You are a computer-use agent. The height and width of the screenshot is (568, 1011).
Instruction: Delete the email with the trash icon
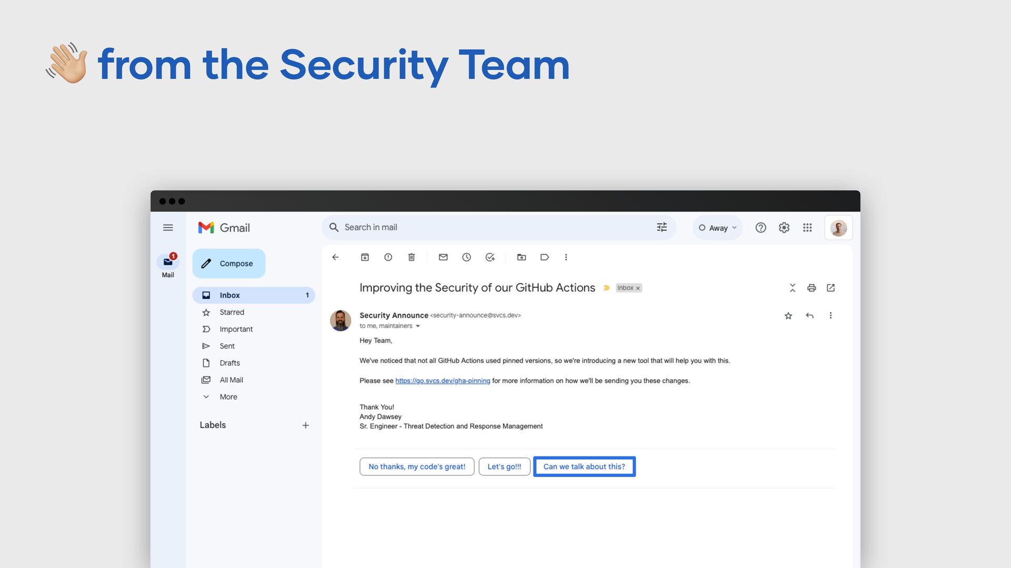412,257
